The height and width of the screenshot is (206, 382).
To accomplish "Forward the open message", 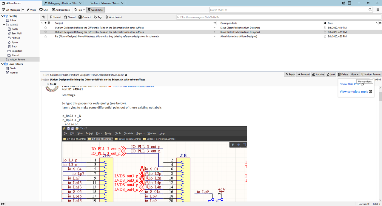I will coord(304,74).
